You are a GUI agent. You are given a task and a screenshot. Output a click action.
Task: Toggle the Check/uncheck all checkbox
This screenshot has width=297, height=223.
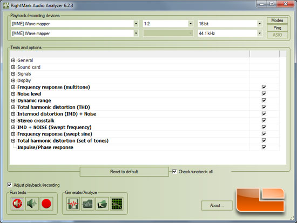174,172
